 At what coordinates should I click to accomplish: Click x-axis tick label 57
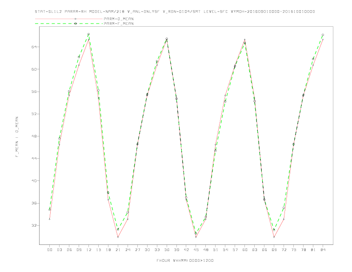click(235, 250)
